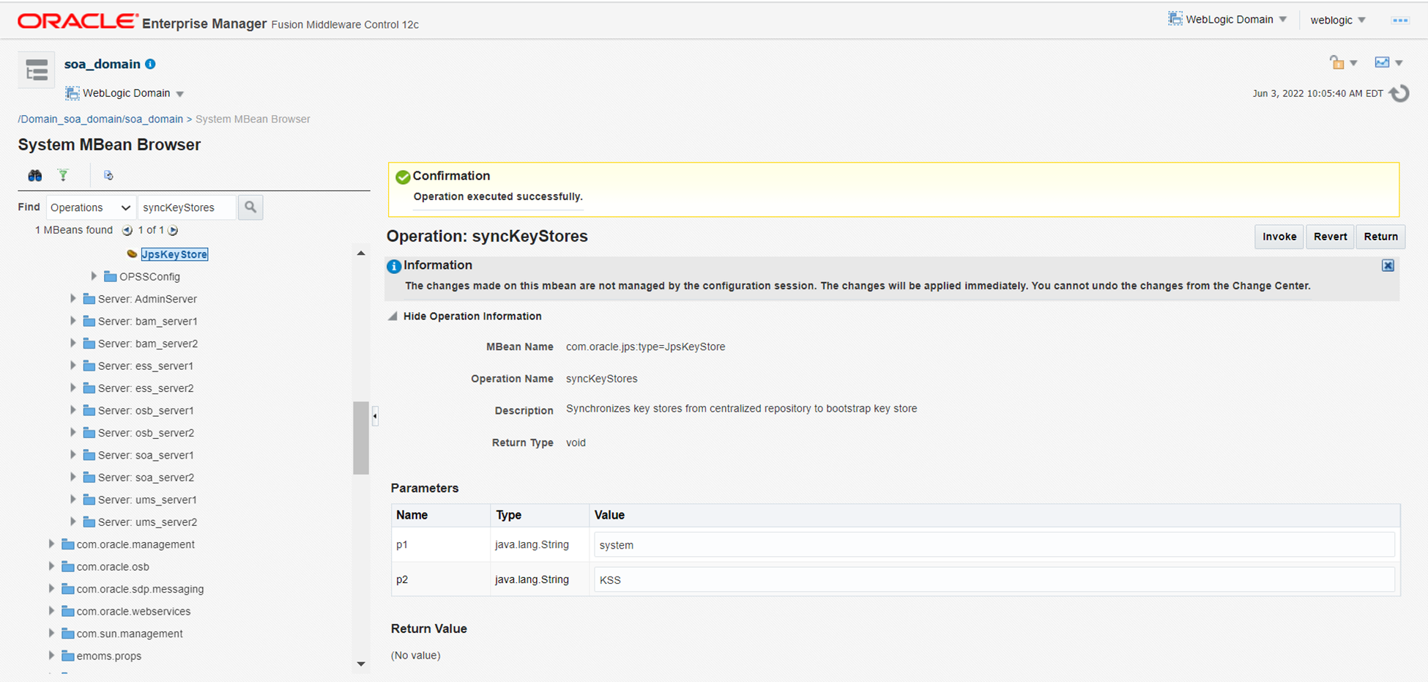Click the JpsKeyStore bean icon
The height and width of the screenshot is (682, 1428).
point(132,254)
